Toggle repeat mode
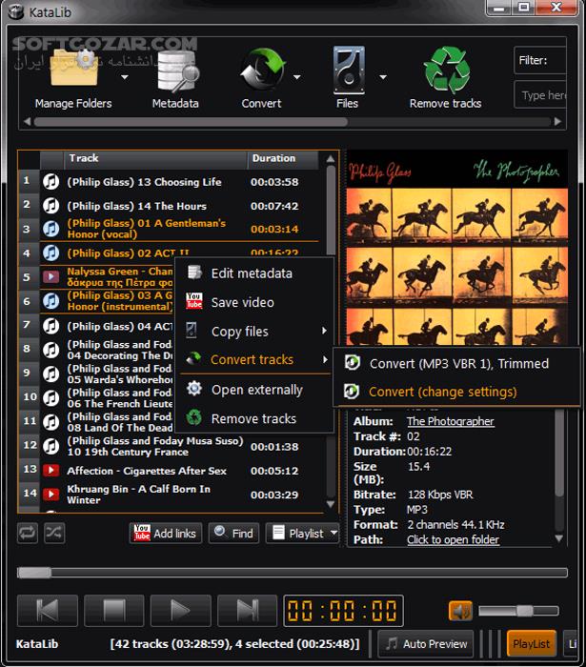This screenshot has height=667, width=586. (28, 534)
